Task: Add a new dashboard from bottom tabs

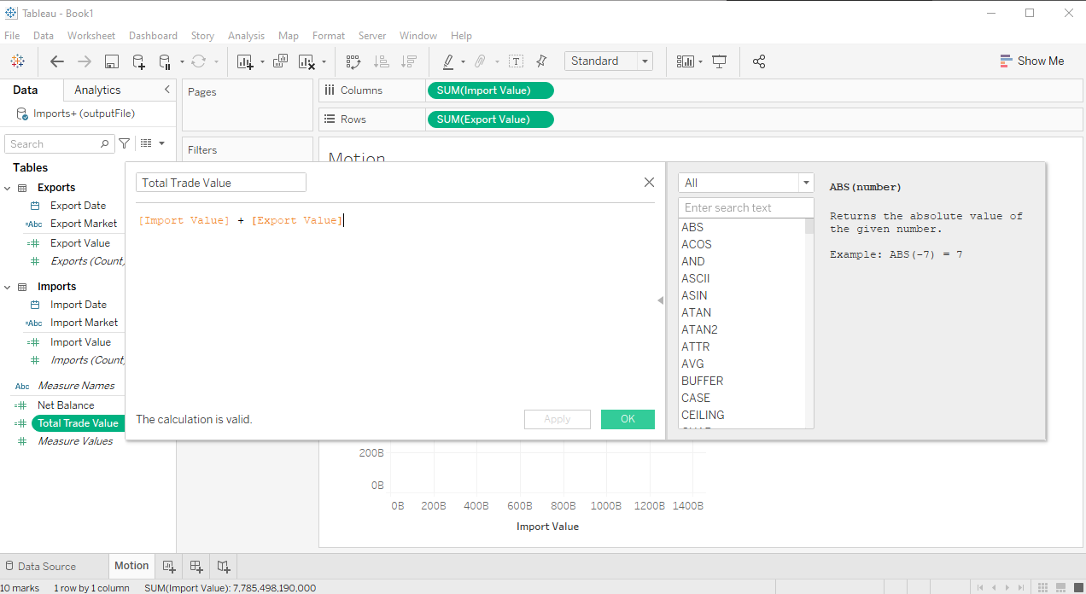Action: [x=196, y=566]
